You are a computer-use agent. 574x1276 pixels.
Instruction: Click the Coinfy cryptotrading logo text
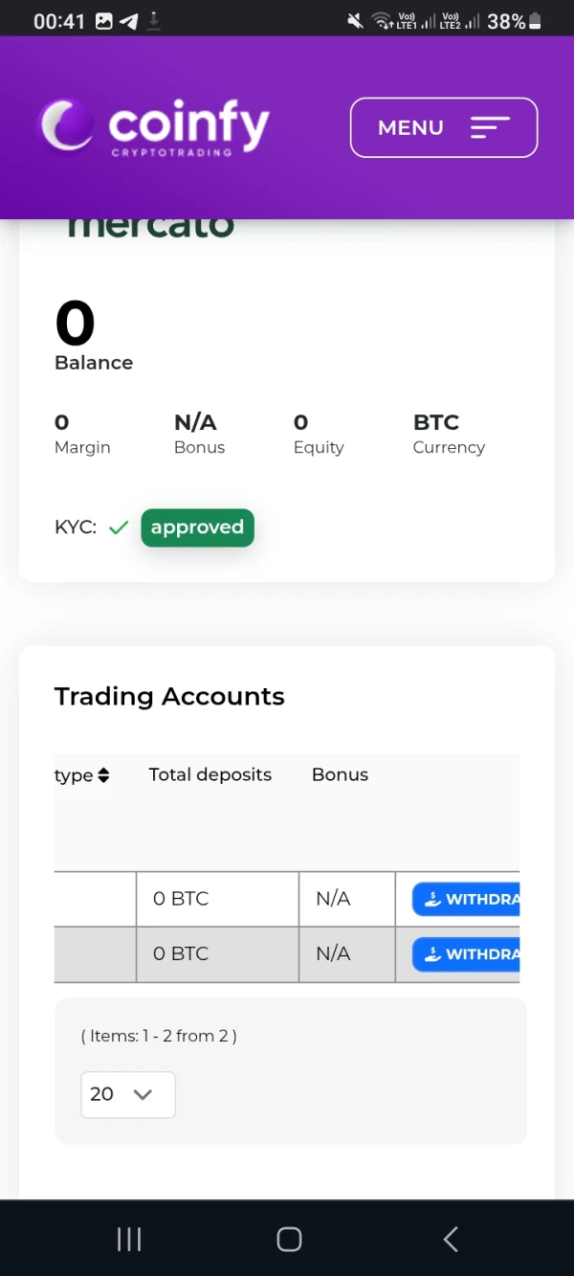pyautogui.click(x=188, y=127)
